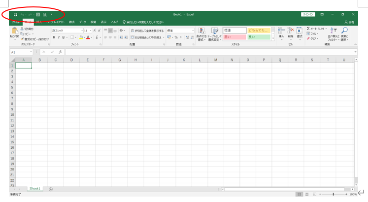Switch to View (表示) tab
Screen dimensions: 368x202
[103, 22]
